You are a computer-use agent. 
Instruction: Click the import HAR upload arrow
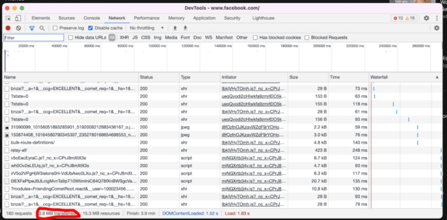point(175,28)
